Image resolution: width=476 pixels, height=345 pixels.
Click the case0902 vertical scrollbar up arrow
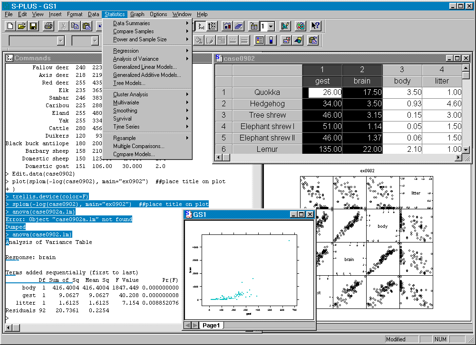pyautogui.click(x=466, y=68)
